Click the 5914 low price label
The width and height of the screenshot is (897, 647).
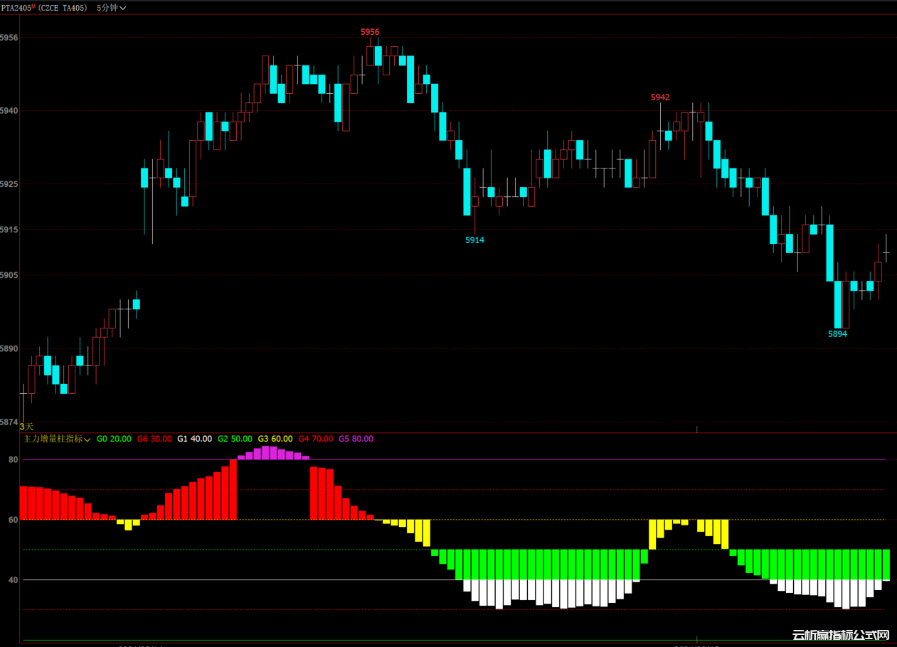coord(474,240)
